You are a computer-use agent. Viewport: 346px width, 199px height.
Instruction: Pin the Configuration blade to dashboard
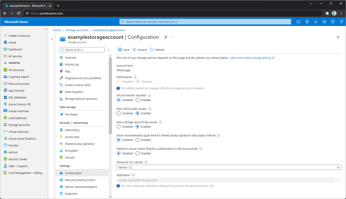pyautogui.click(x=166, y=37)
